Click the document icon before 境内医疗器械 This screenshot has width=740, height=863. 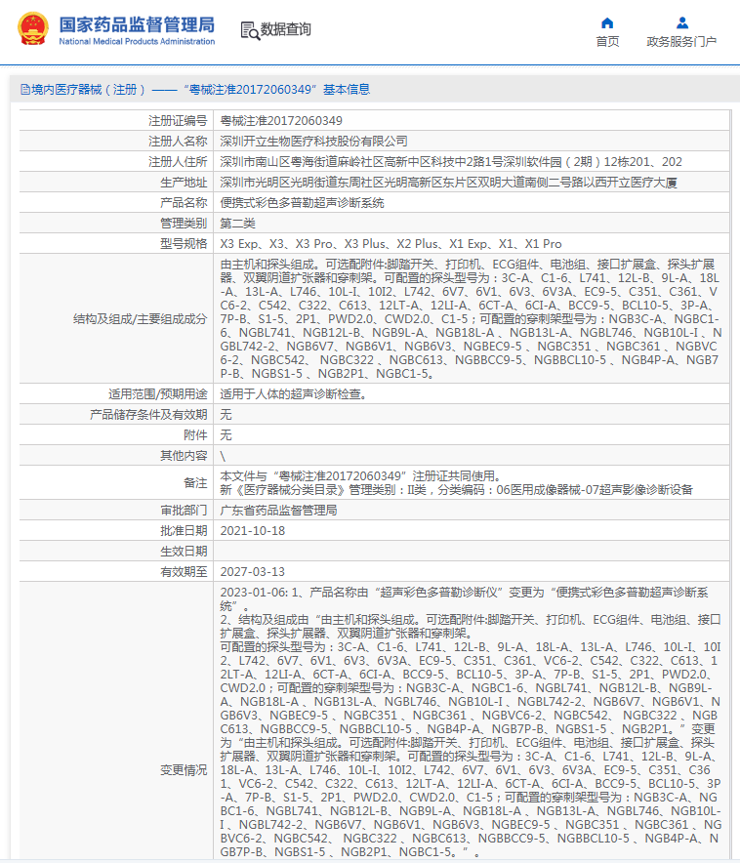pos(25,89)
